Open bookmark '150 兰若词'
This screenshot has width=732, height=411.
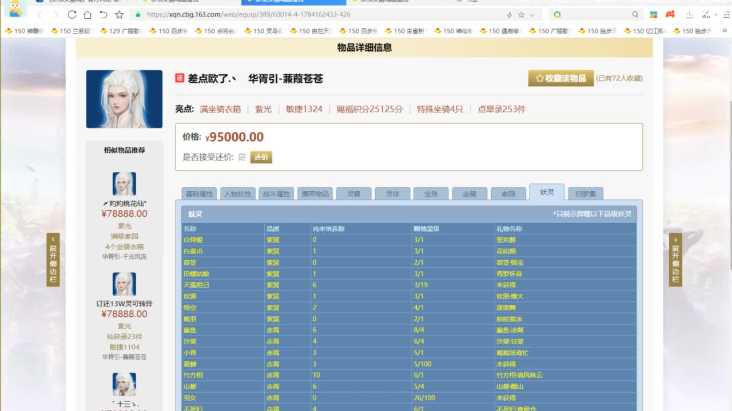[x=71, y=31]
